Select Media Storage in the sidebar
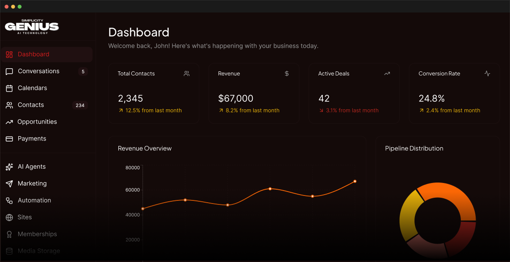This screenshot has height=262, width=510. (x=38, y=251)
